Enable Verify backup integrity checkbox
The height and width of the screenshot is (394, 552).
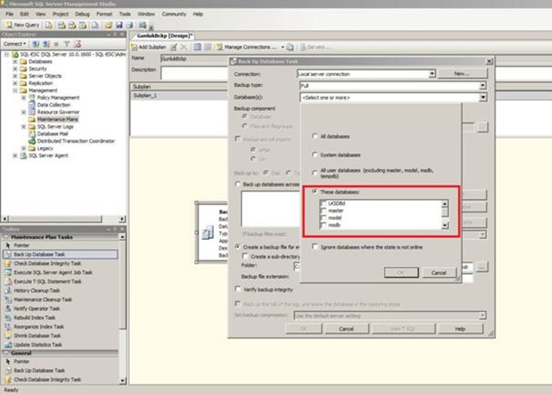click(x=238, y=289)
